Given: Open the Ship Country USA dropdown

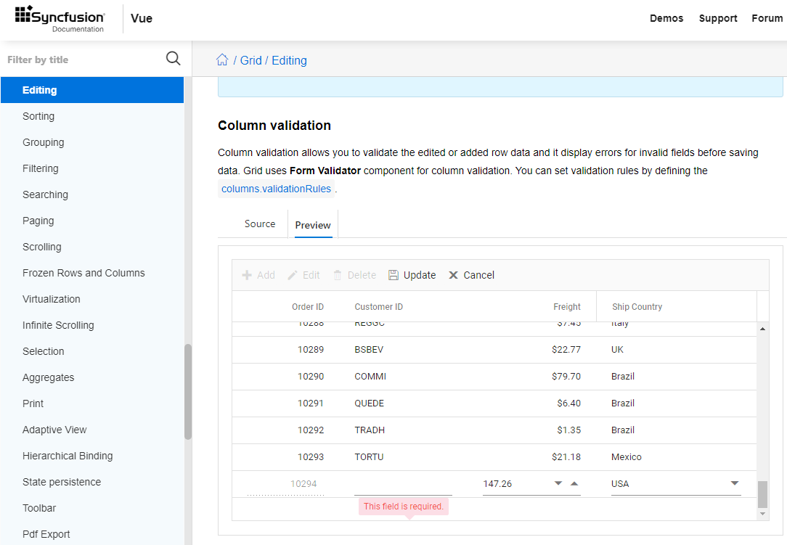Looking at the screenshot, I should [x=735, y=483].
